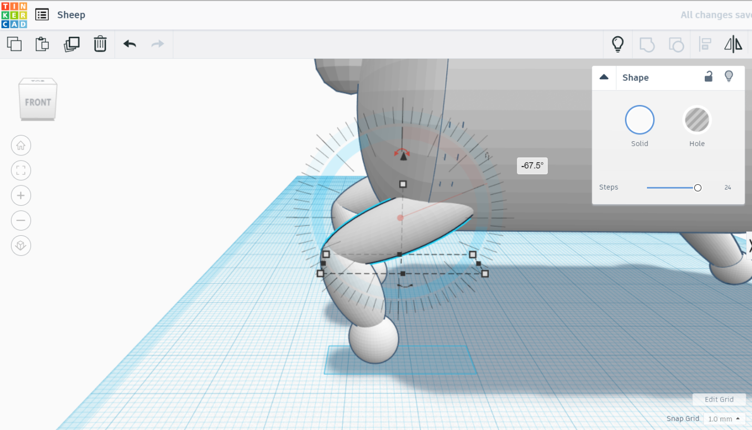Click the Show all lightbulb icon
Image resolution: width=752 pixels, height=430 pixels.
pyautogui.click(x=618, y=44)
